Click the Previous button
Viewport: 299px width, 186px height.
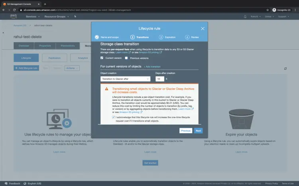[x=186, y=131]
